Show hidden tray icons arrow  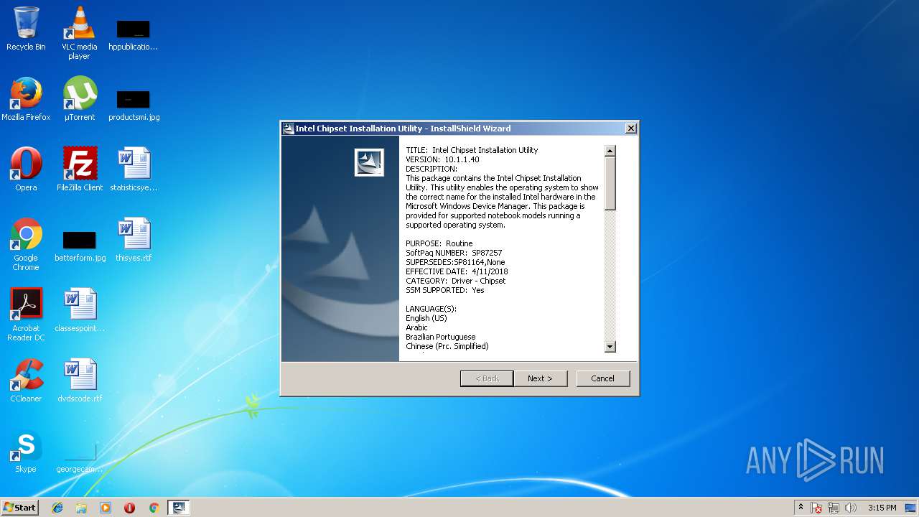(801, 508)
